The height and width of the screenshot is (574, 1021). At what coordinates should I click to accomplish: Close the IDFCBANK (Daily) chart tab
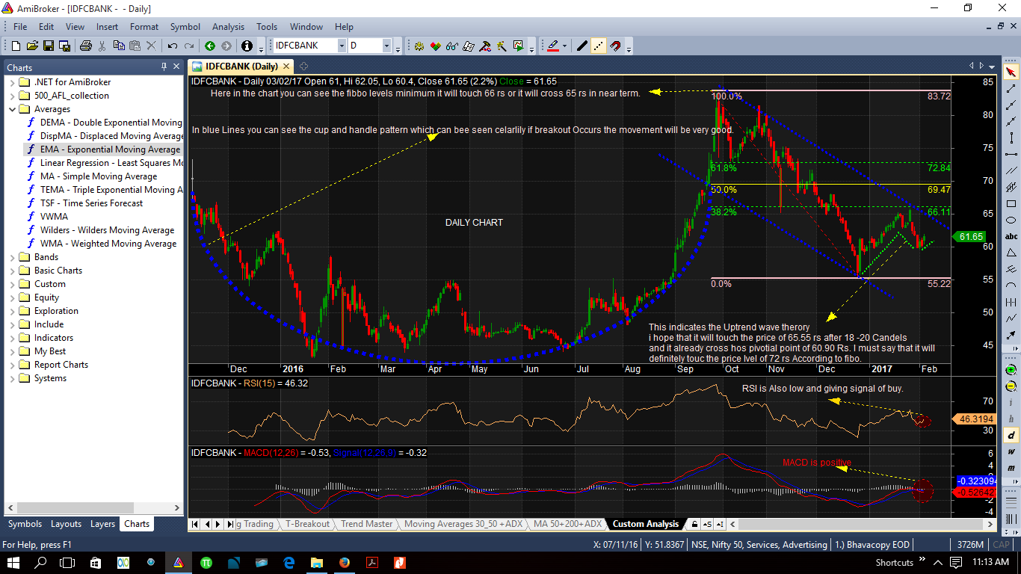286,67
